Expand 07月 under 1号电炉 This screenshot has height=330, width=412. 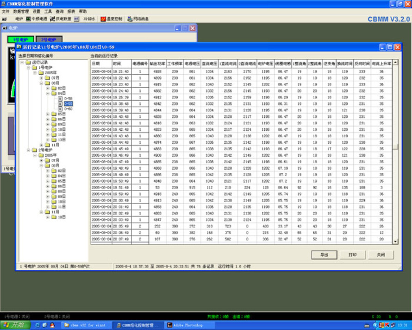click(41, 78)
